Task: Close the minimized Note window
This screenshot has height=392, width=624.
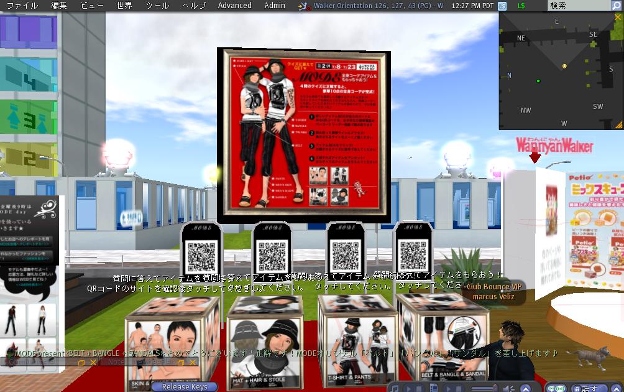Action: [193, 363]
